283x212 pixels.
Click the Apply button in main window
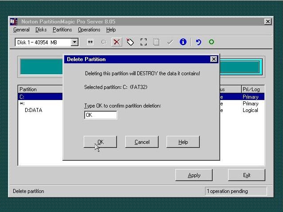click(x=194, y=175)
